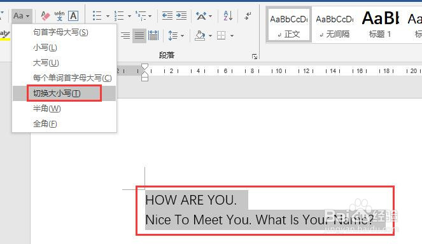Click the text highlight pen icon

[x=5, y=35]
